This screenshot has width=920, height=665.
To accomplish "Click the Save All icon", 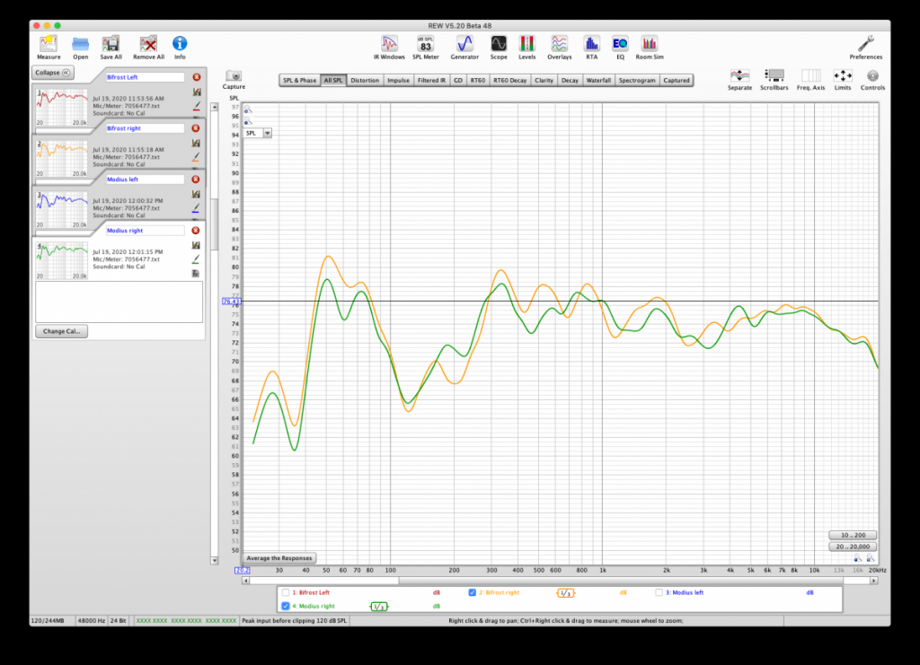I will tap(111, 45).
